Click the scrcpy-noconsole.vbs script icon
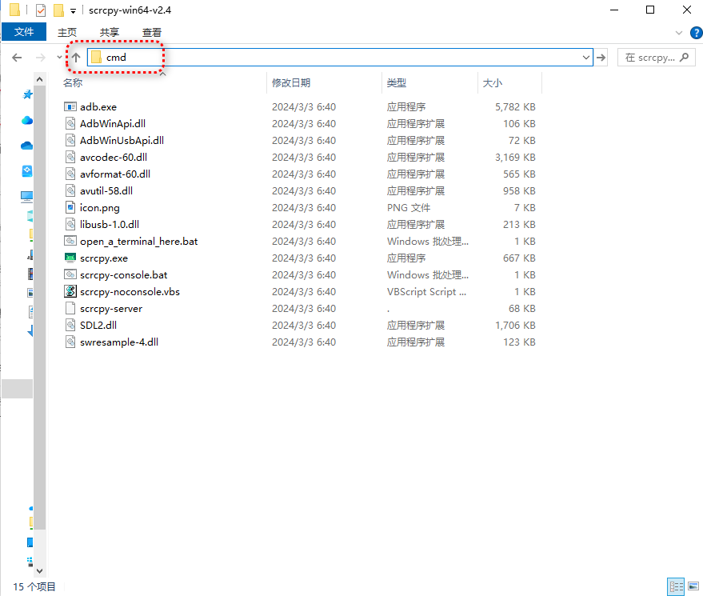The width and height of the screenshot is (703, 596). pyautogui.click(x=70, y=291)
